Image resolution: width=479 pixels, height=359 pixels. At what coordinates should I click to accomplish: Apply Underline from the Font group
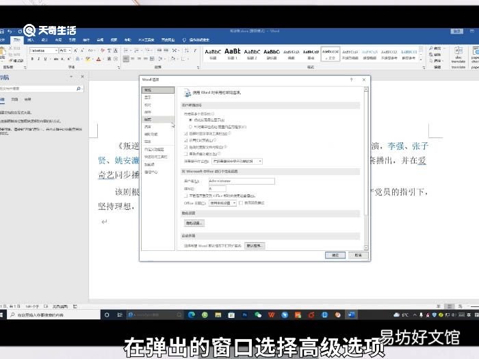(x=45, y=59)
